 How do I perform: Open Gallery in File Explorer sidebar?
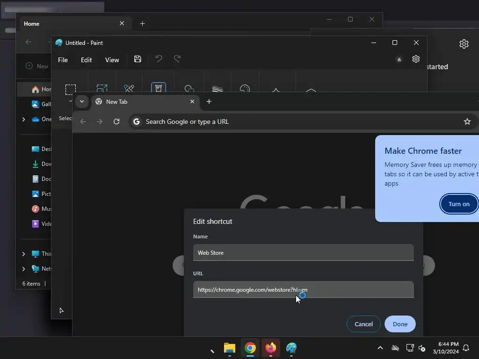pyautogui.click(x=41, y=104)
